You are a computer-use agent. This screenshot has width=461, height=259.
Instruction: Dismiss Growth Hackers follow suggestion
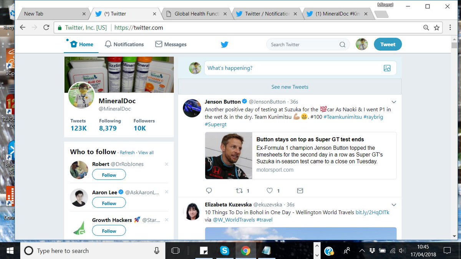coord(166,220)
